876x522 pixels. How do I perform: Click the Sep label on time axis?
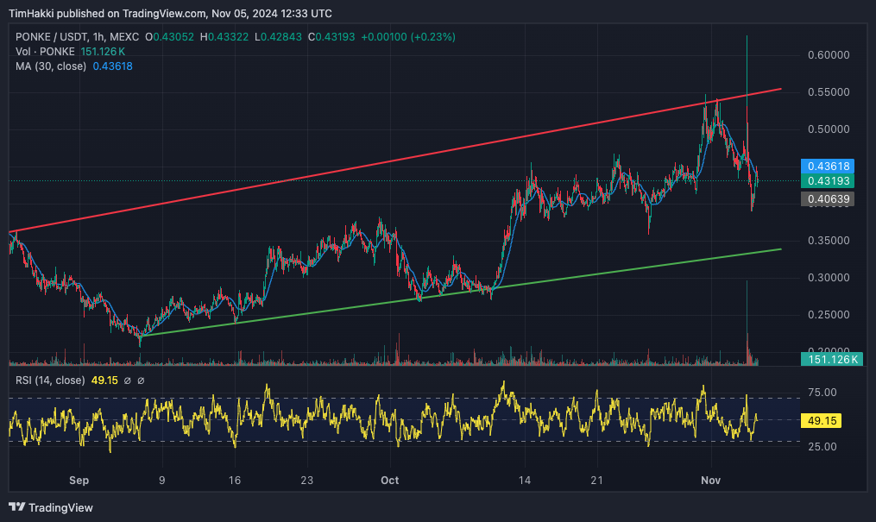[79, 479]
